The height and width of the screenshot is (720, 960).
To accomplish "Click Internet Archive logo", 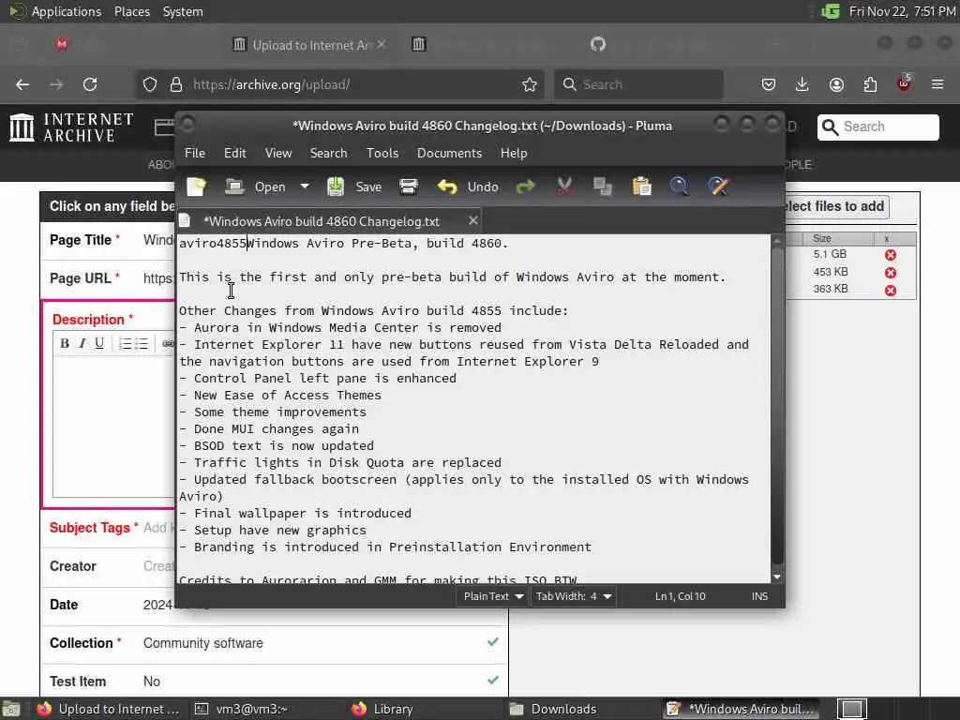I will point(71,127).
